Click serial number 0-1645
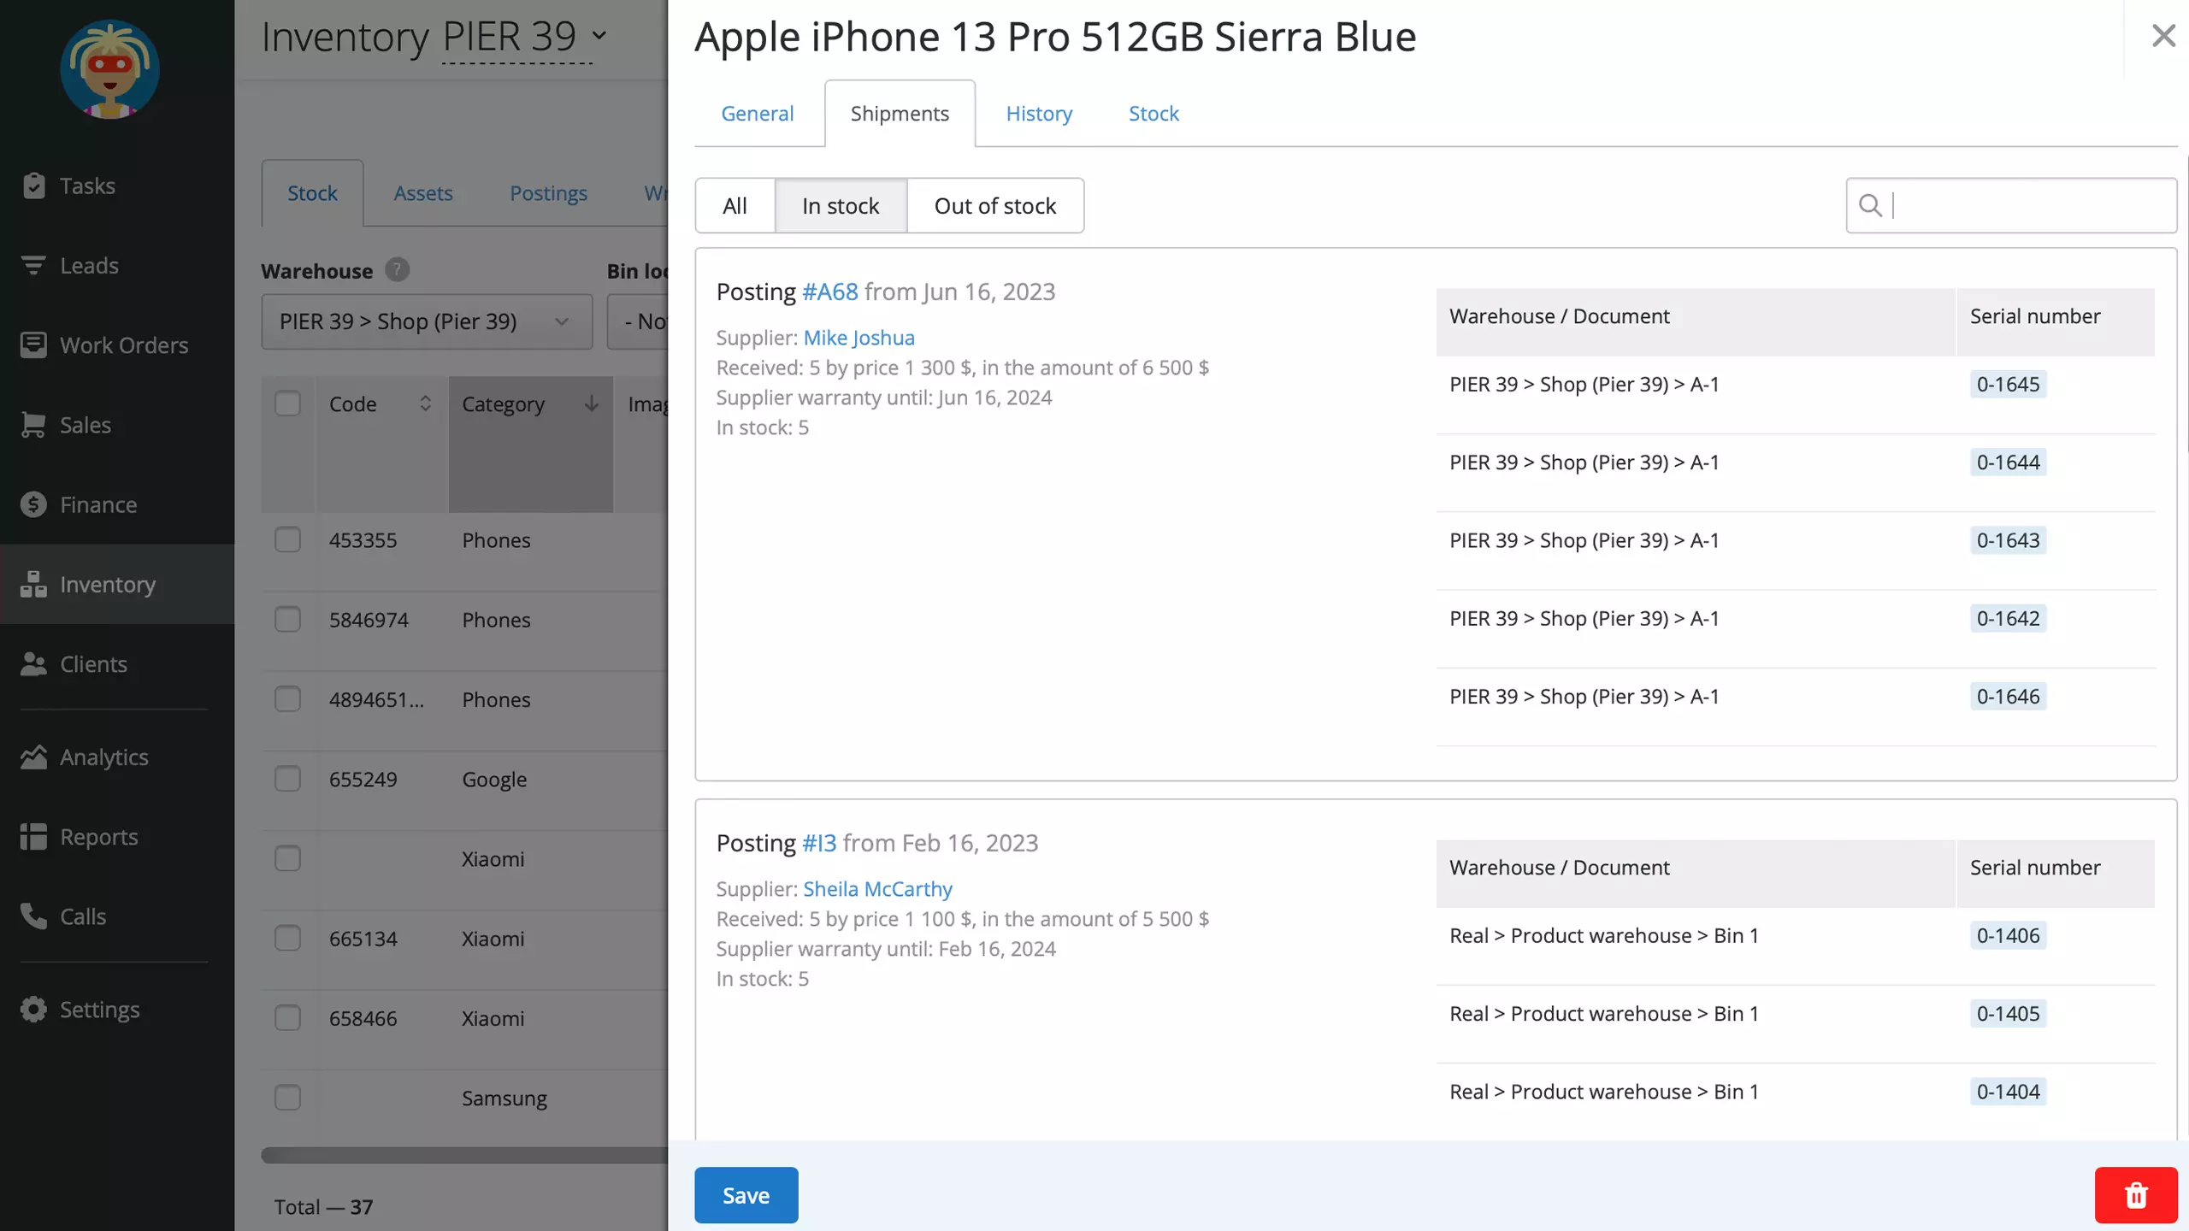The height and width of the screenshot is (1231, 2189). click(x=2008, y=384)
